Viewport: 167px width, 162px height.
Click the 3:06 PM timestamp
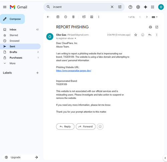coord(119,35)
